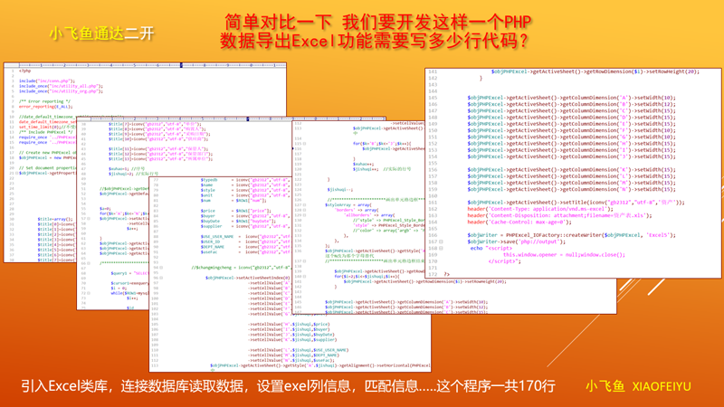This screenshot has height=407, width=724.
Task: Click echo "<script>" line
Action: 491,248
